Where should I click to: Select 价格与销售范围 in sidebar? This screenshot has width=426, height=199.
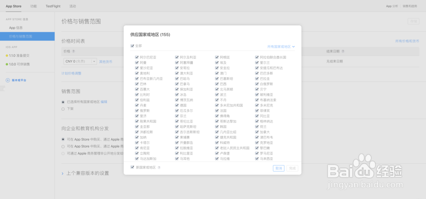pyautogui.click(x=27, y=36)
